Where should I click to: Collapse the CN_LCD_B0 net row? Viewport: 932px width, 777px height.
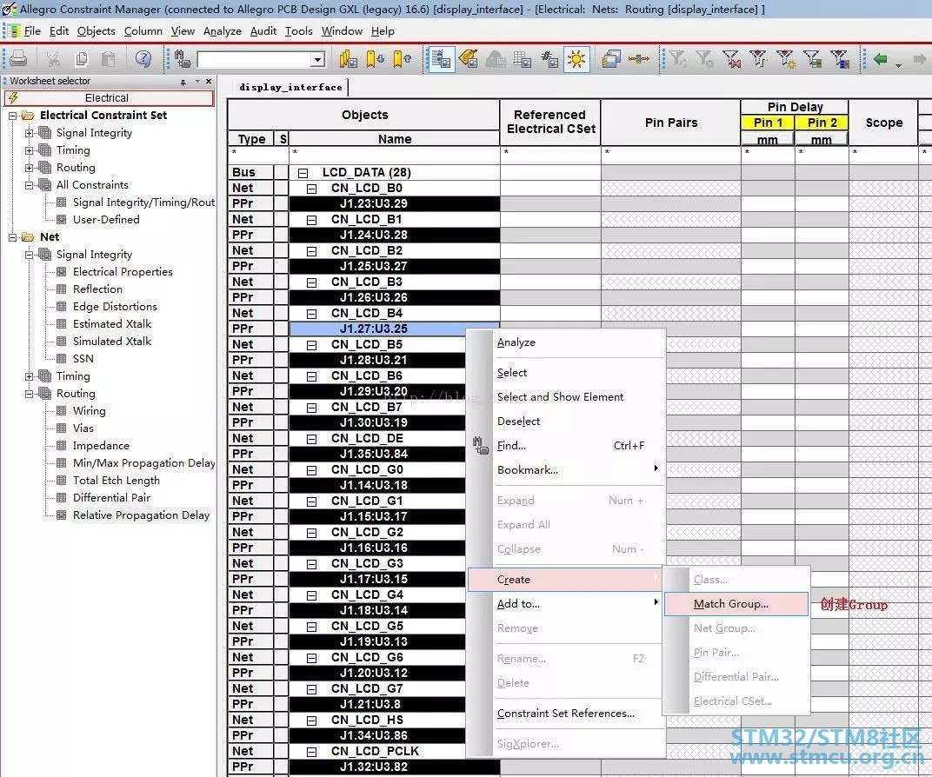(x=311, y=189)
